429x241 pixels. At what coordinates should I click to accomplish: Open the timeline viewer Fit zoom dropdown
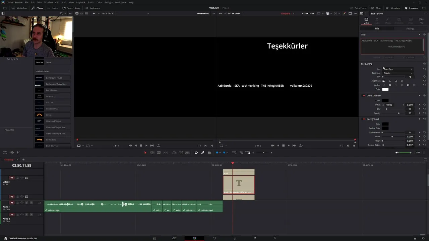point(222,13)
